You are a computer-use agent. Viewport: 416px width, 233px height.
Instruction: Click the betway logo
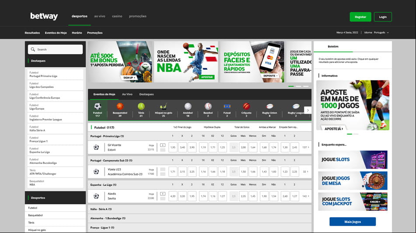click(44, 16)
